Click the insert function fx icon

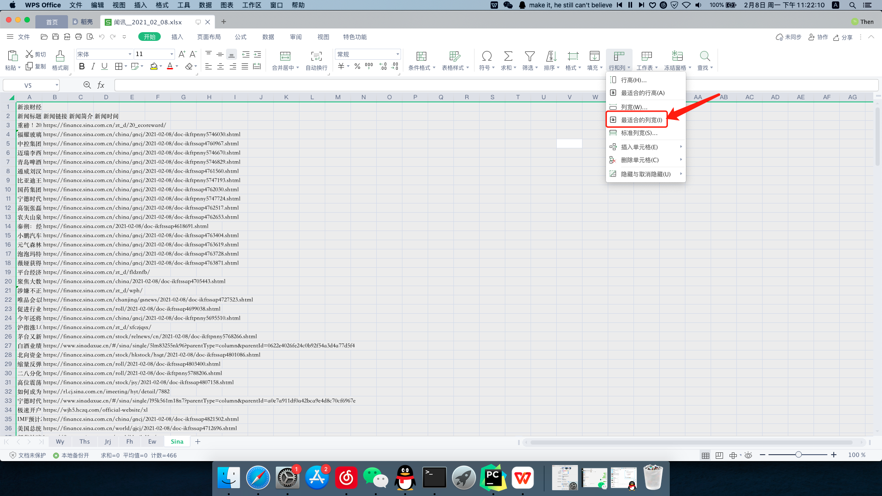point(101,85)
